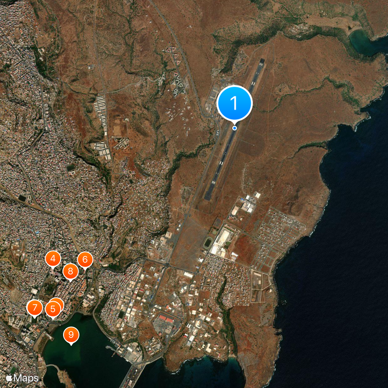Open orange marker 6
This screenshot has height=388, width=388.
click(x=84, y=259)
